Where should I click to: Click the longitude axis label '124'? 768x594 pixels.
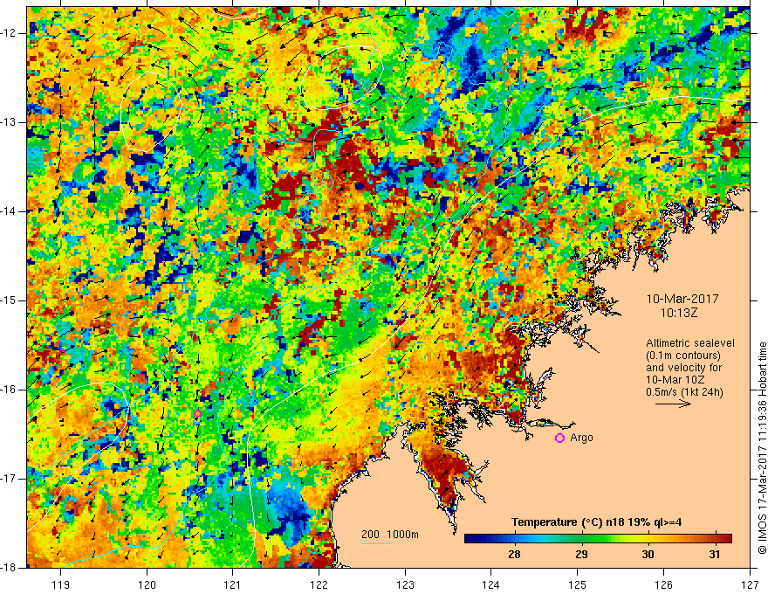coord(491,584)
